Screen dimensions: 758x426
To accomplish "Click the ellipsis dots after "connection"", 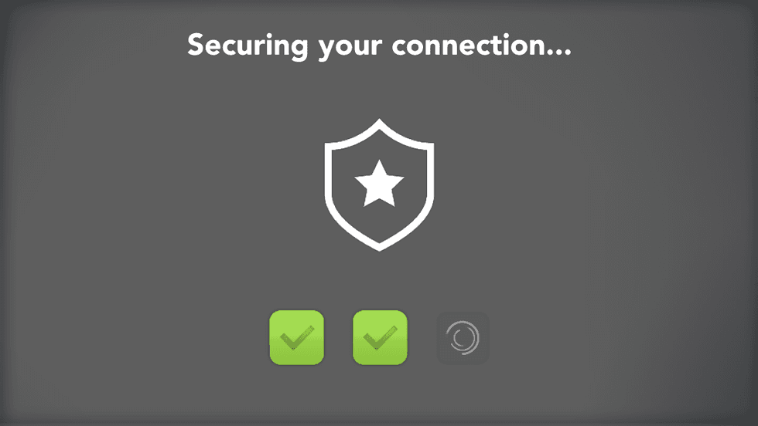I will [x=560, y=52].
